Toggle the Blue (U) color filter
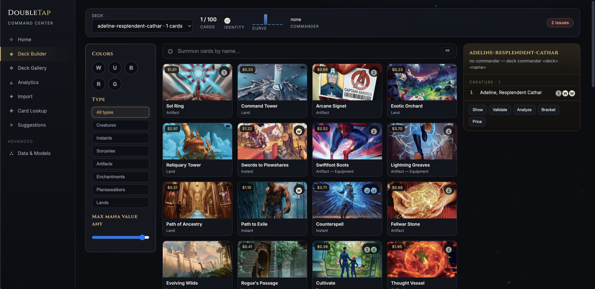 tap(115, 68)
